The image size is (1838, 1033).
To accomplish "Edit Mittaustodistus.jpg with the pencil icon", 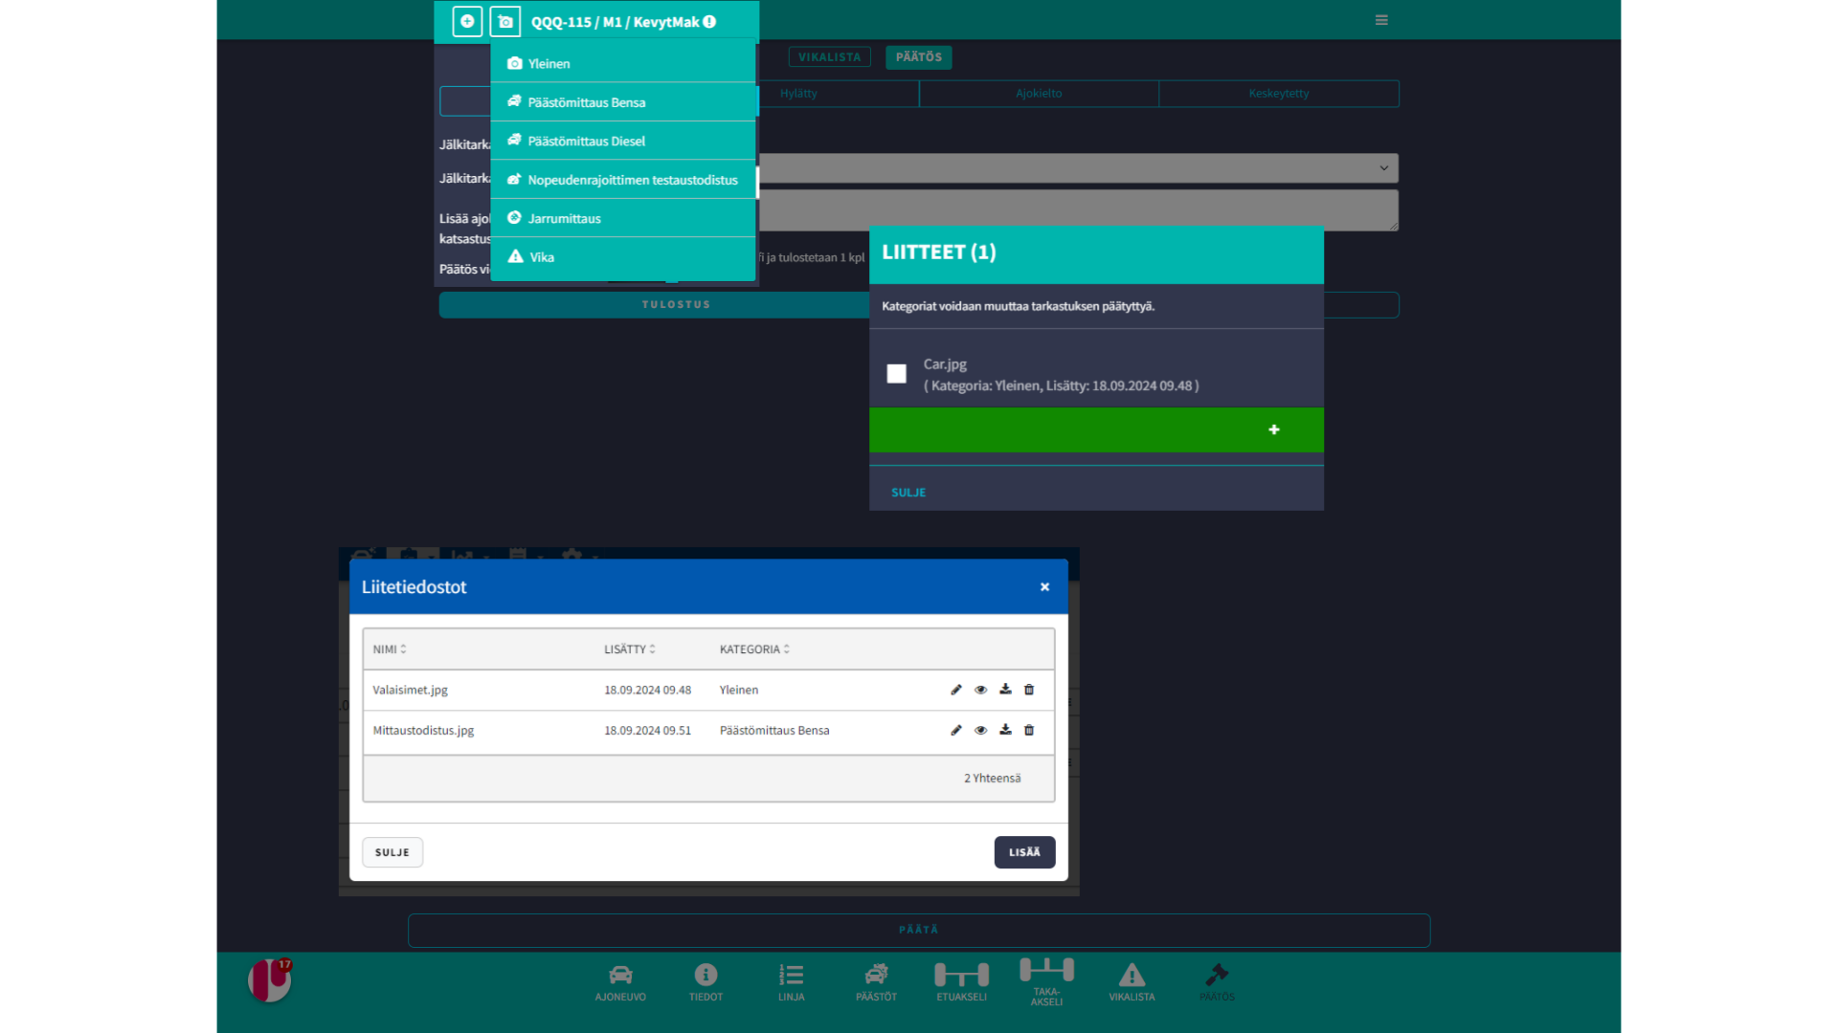I will [955, 730].
